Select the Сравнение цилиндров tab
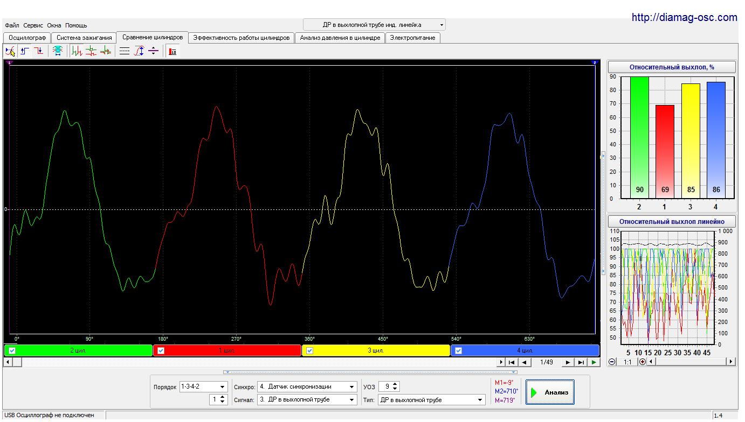The height and width of the screenshot is (422, 745). [153, 37]
